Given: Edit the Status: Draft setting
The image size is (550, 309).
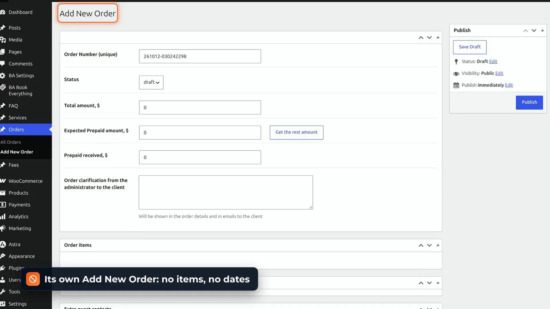Looking at the screenshot, I should (x=493, y=61).
